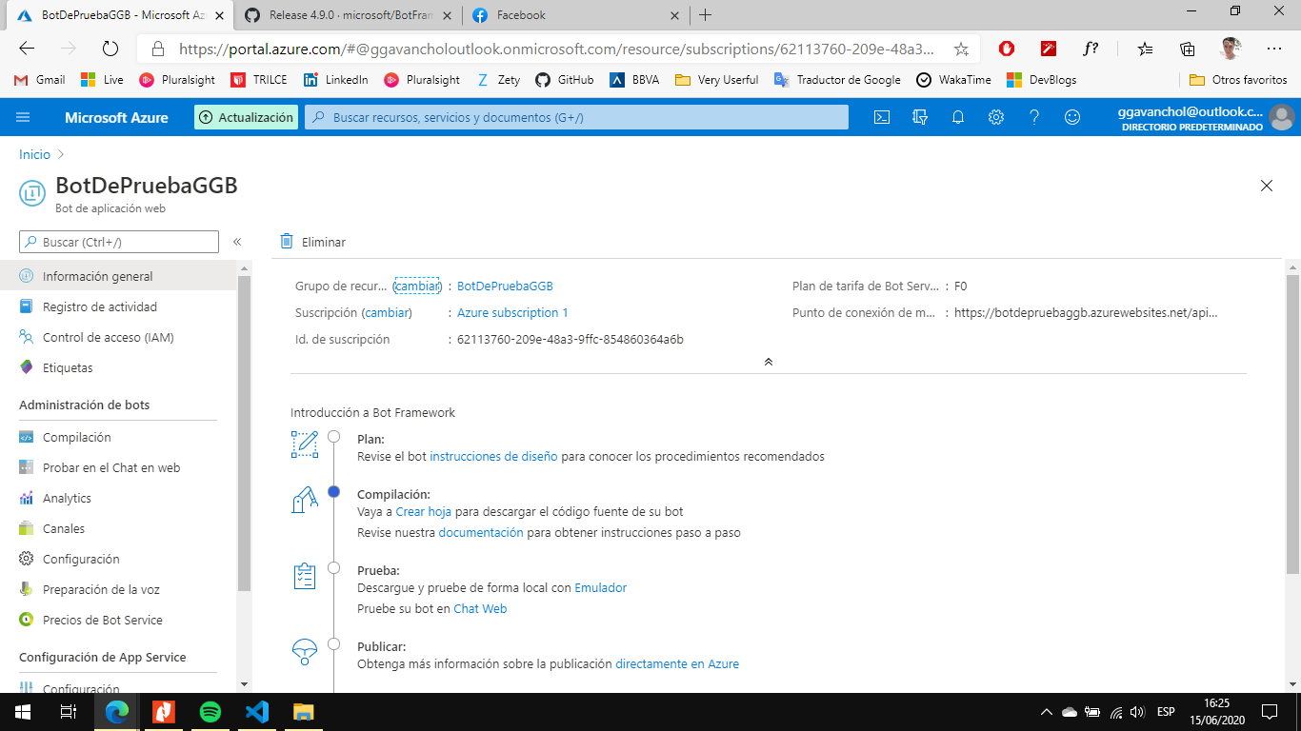Open the directory and subscription filter icon
This screenshot has height=731, width=1301.
point(920,117)
